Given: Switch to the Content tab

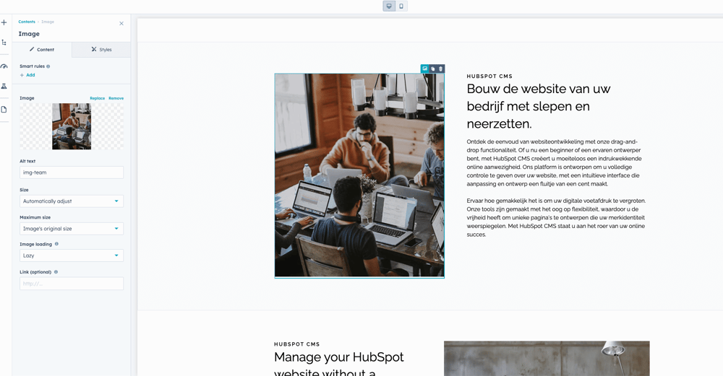Looking at the screenshot, I should 42,49.
